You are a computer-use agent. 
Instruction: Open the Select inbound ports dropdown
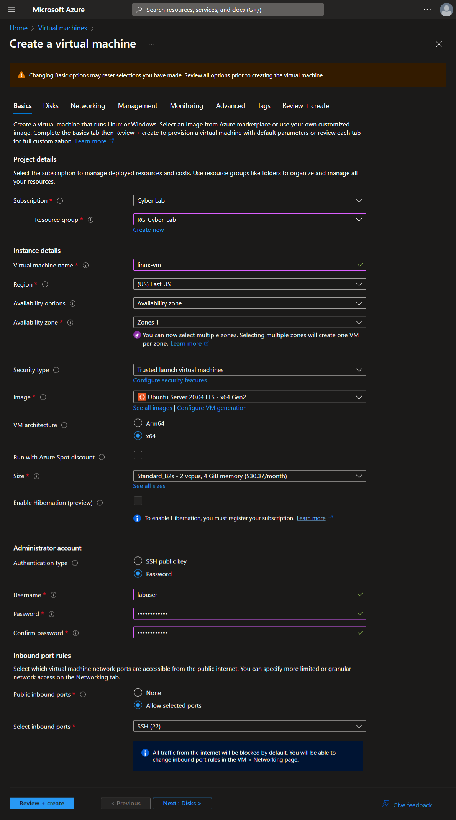click(249, 726)
